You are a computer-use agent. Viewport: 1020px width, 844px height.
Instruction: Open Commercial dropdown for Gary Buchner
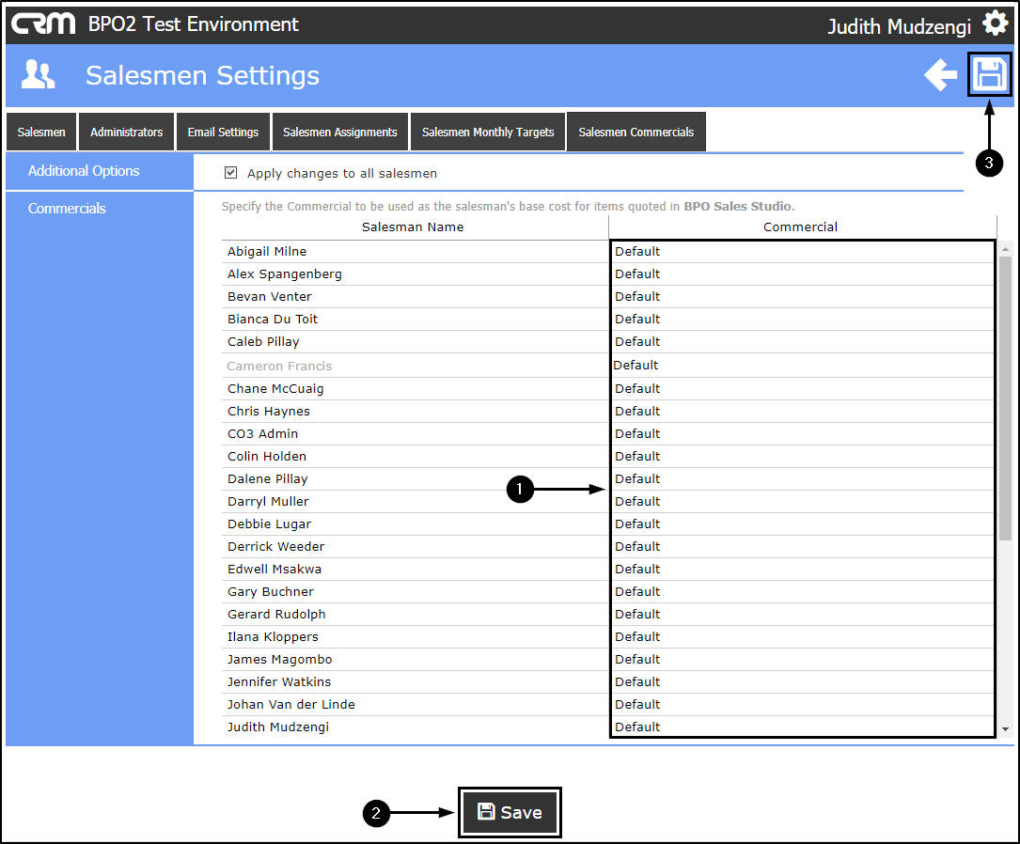click(x=802, y=592)
